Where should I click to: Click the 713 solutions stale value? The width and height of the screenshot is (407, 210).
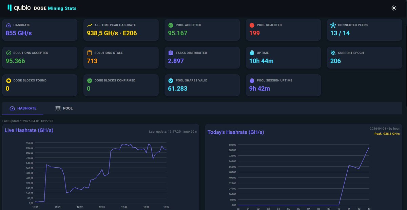click(x=92, y=61)
